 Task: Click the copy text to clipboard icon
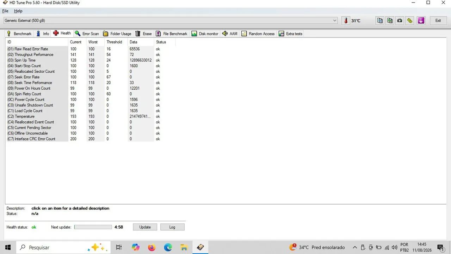click(380, 20)
